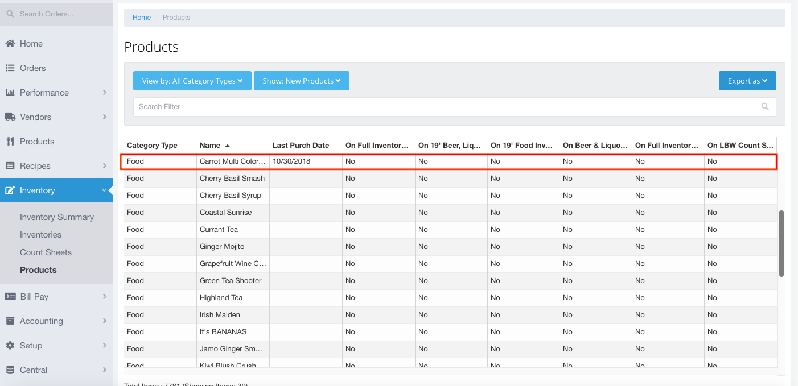This screenshot has width=798, height=386.
Task: Click the Products fork and knife icon
Action: click(x=10, y=142)
